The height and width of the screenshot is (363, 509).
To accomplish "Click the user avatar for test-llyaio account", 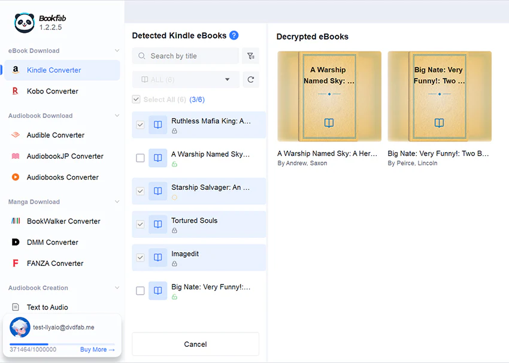I will (x=20, y=327).
